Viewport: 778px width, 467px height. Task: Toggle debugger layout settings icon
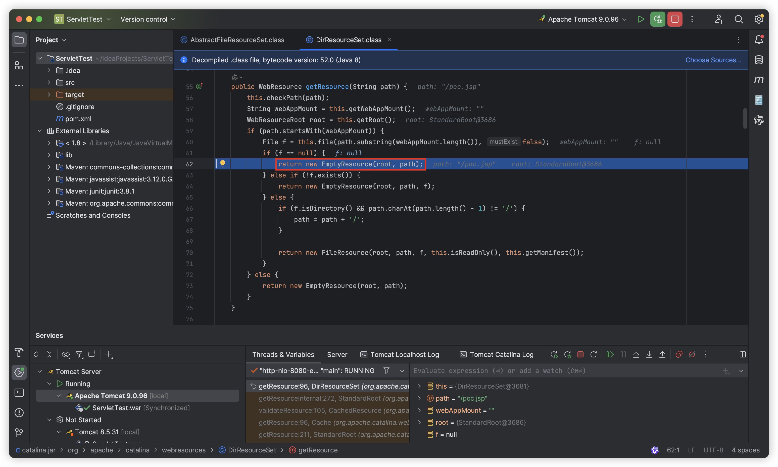pyautogui.click(x=743, y=355)
